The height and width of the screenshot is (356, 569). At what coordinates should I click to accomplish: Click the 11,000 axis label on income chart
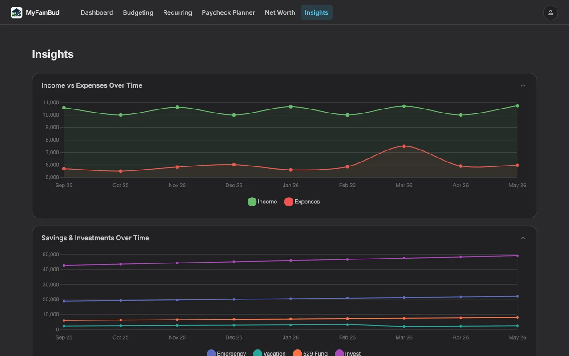click(51, 102)
